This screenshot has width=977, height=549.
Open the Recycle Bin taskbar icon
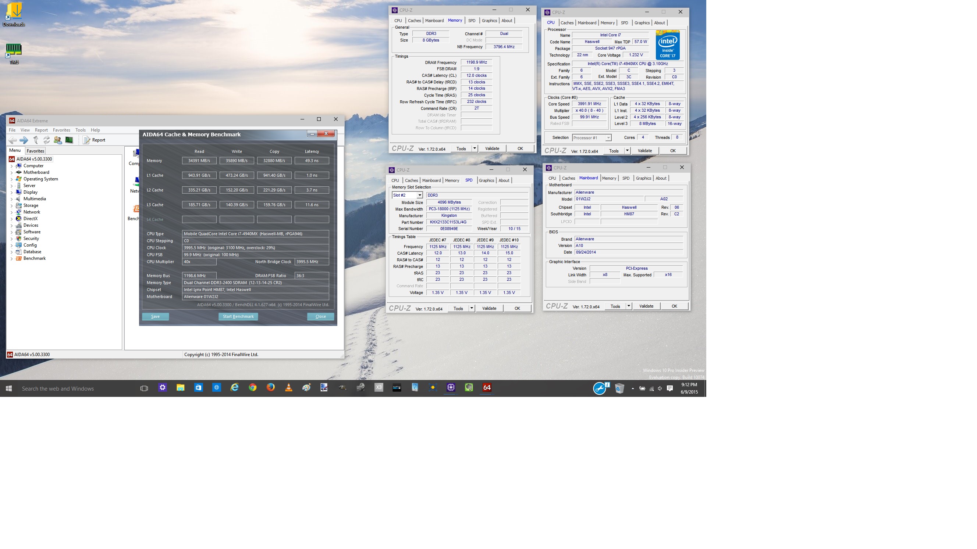[619, 388]
